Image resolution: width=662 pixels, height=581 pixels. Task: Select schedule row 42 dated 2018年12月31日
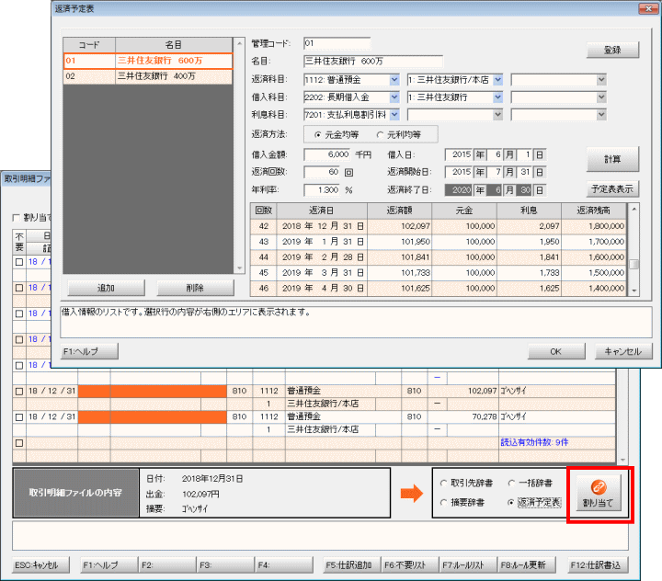click(x=439, y=226)
